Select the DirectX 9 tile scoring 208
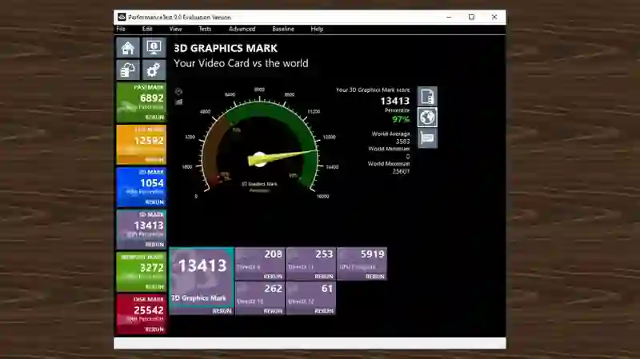640x359 pixels. pyautogui.click(x=259, y=264)
